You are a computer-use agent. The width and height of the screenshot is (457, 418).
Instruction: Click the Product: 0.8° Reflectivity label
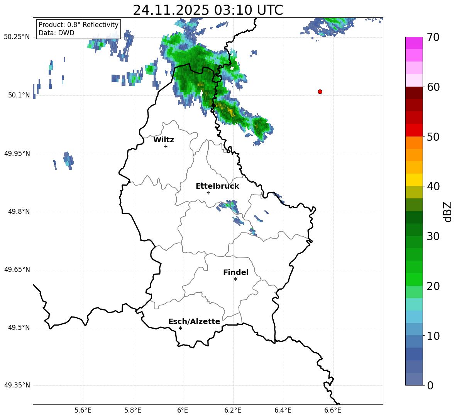tap(78, 25)
